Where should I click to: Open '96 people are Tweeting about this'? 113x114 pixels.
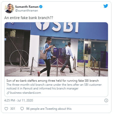[49, 109]
